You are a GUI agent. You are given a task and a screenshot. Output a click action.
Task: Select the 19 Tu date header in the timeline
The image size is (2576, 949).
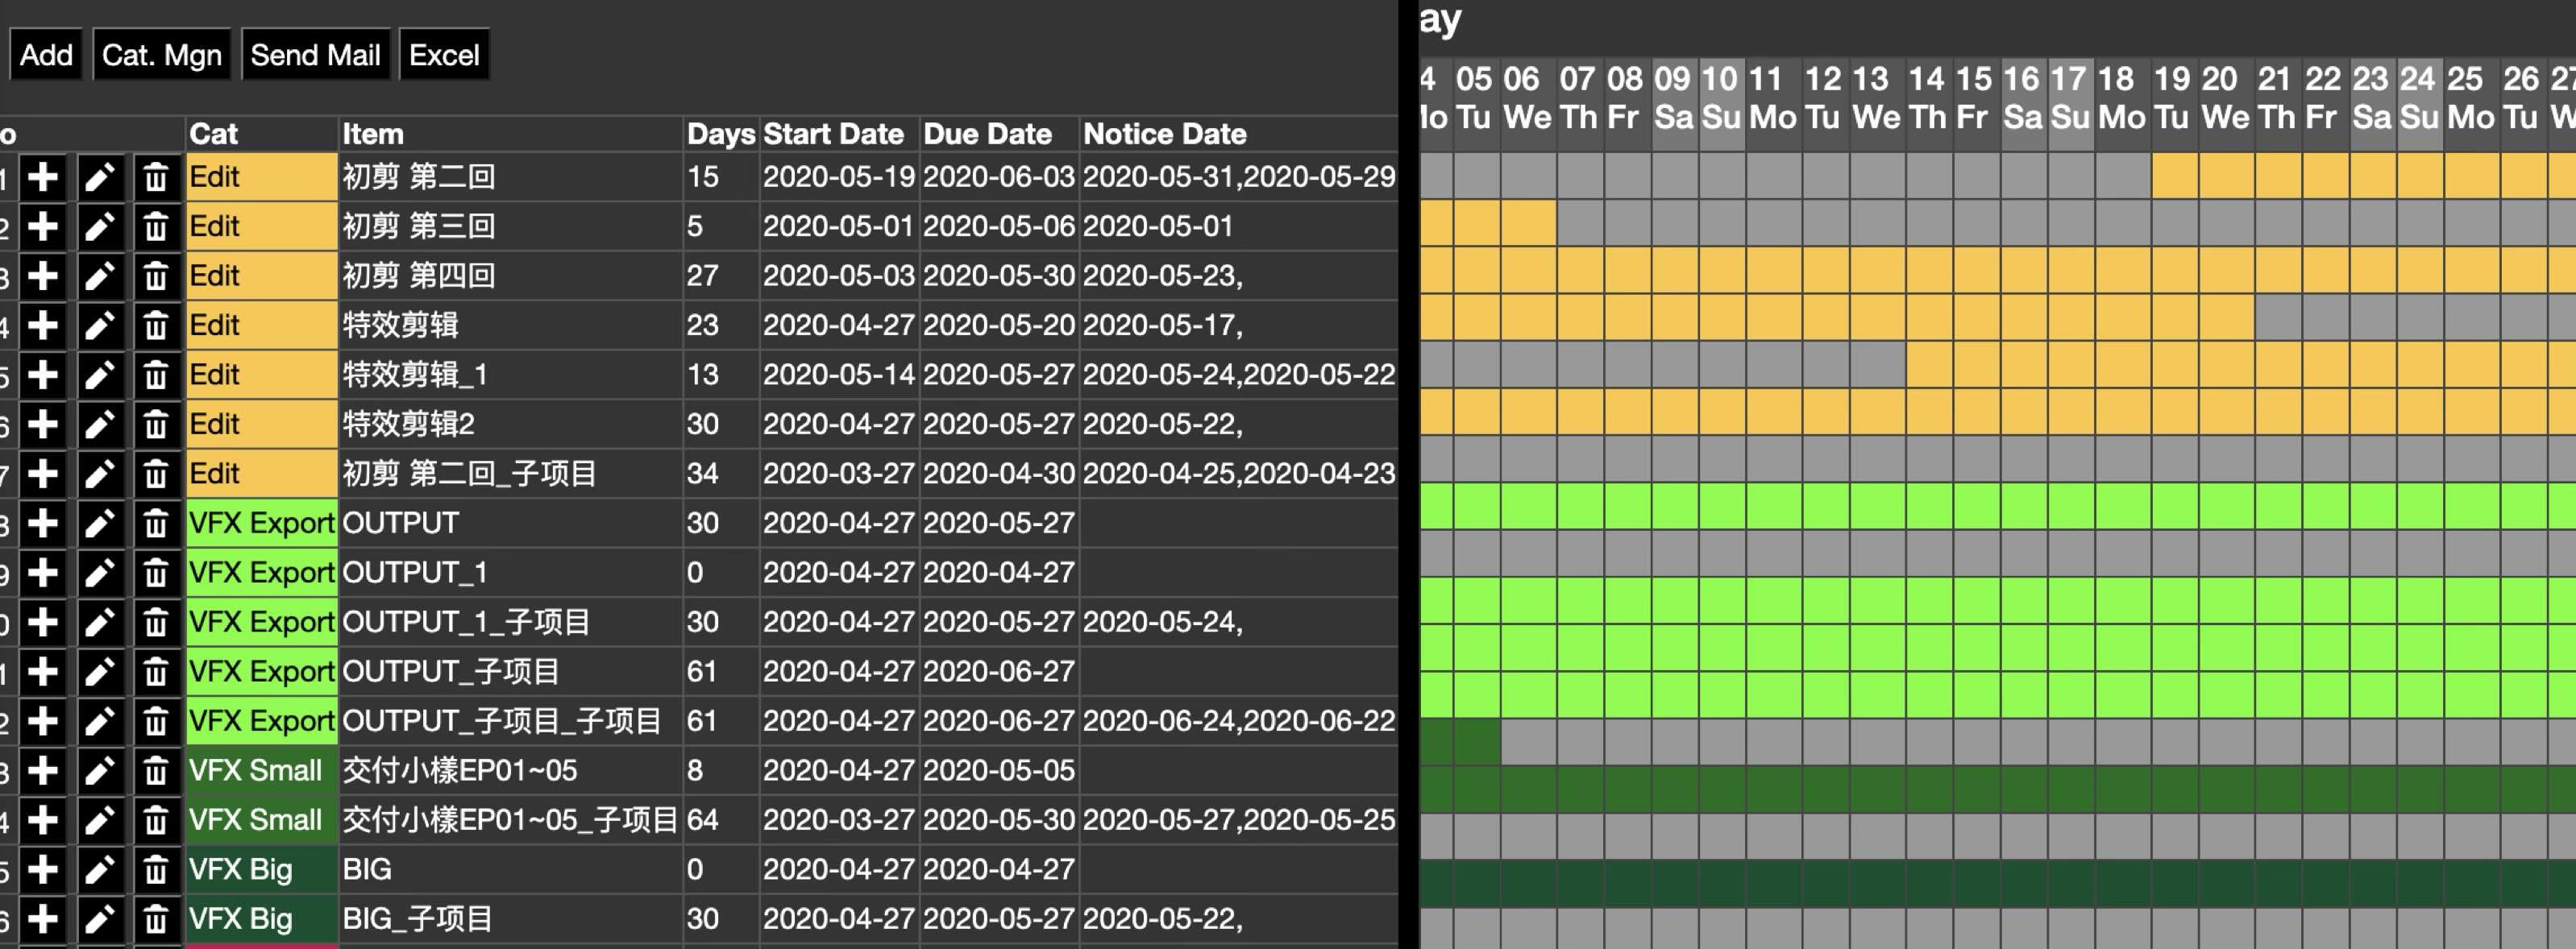[x=2172, y=98]
